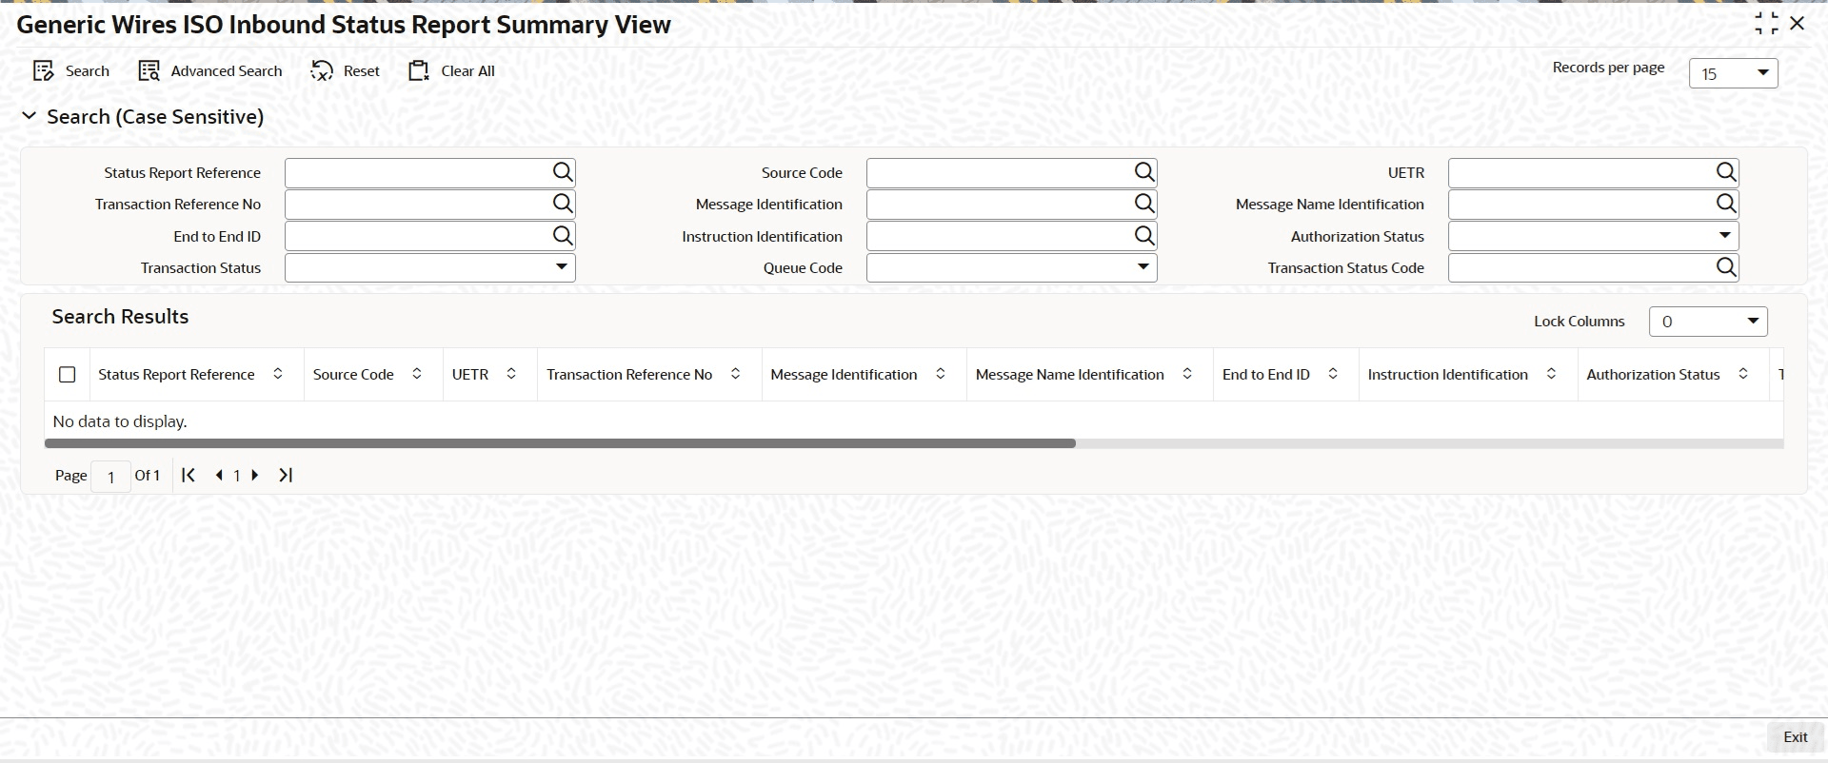
Task: Sort by Instruction Identification column
Action: pyautogui.click(x=1552, y=374)
